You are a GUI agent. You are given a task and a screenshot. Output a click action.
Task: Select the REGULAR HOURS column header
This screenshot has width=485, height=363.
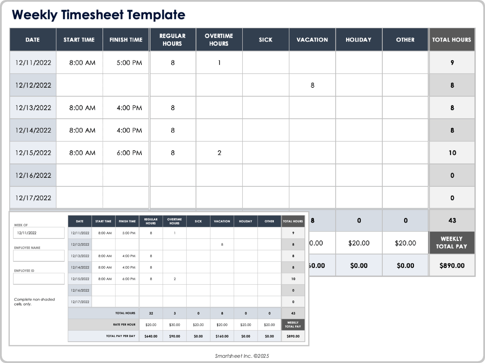(173, 40)
